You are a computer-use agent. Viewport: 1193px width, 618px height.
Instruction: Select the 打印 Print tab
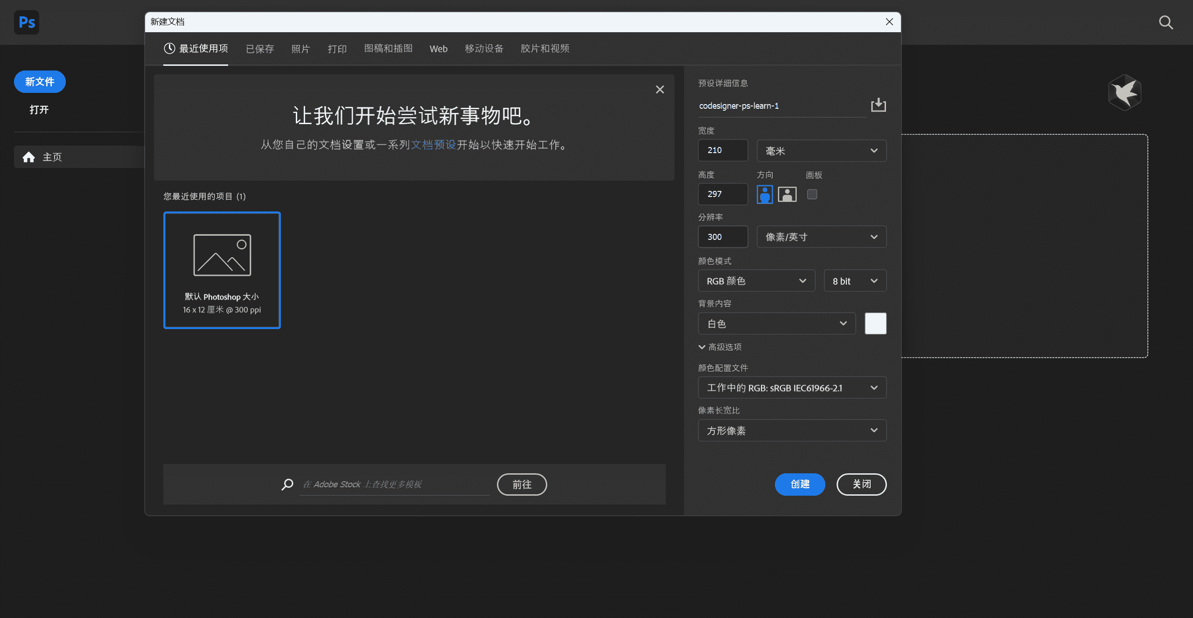pos(337,49)
